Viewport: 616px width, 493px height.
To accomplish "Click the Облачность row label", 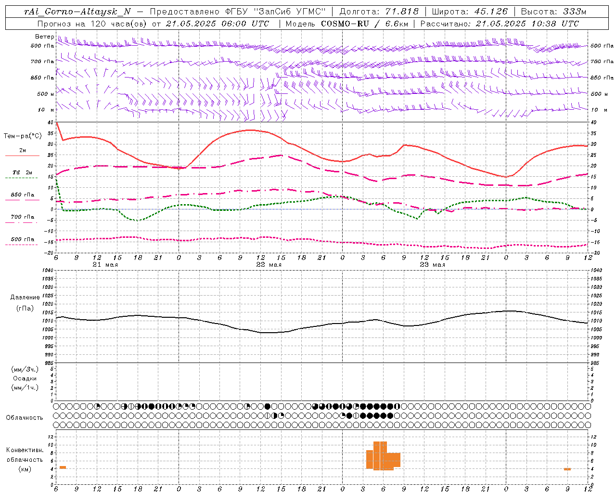I will pos(25,417).
